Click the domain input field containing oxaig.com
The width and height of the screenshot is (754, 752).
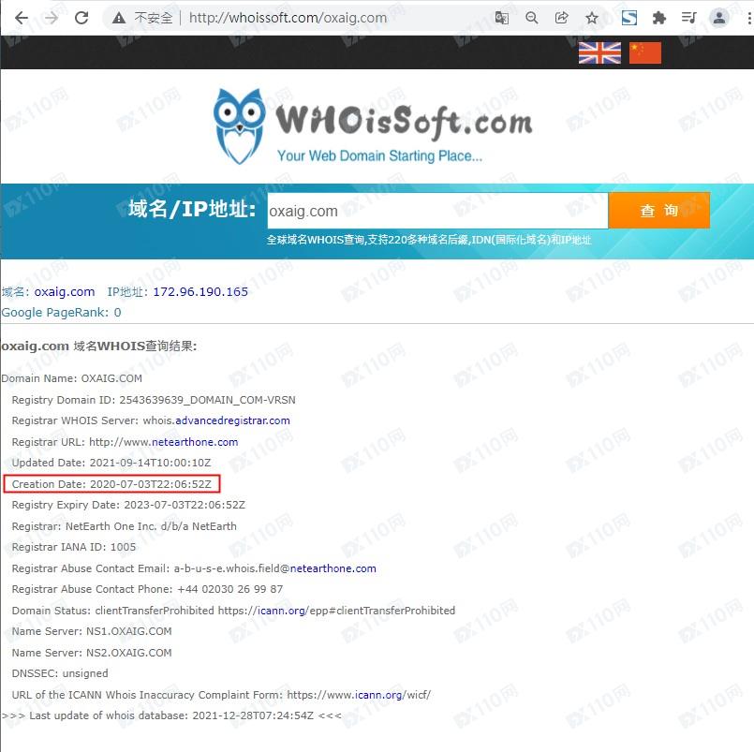click(437, 211)
